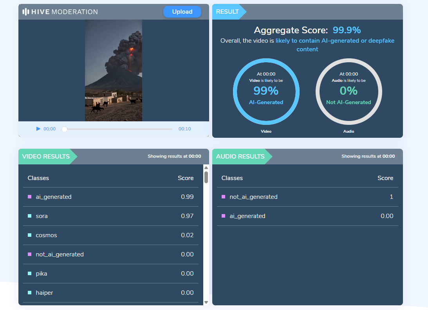This screenshot has height=310, width=428.
Task: Click the 99% AI-Generated video score circle
Action: click(x=266, y=92)
